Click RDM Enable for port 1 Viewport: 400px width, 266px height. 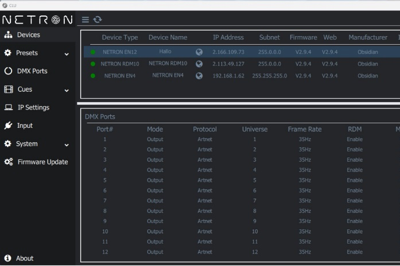pos(355,139)
